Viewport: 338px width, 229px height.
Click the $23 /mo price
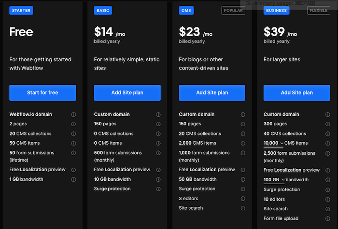[x=196, y=32]
